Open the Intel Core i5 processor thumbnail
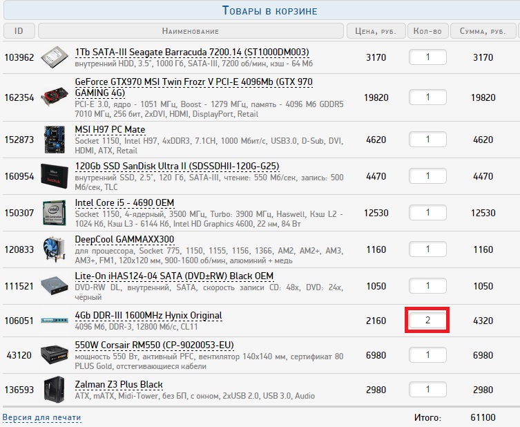 pyautogui.click(x=55, y=213)
